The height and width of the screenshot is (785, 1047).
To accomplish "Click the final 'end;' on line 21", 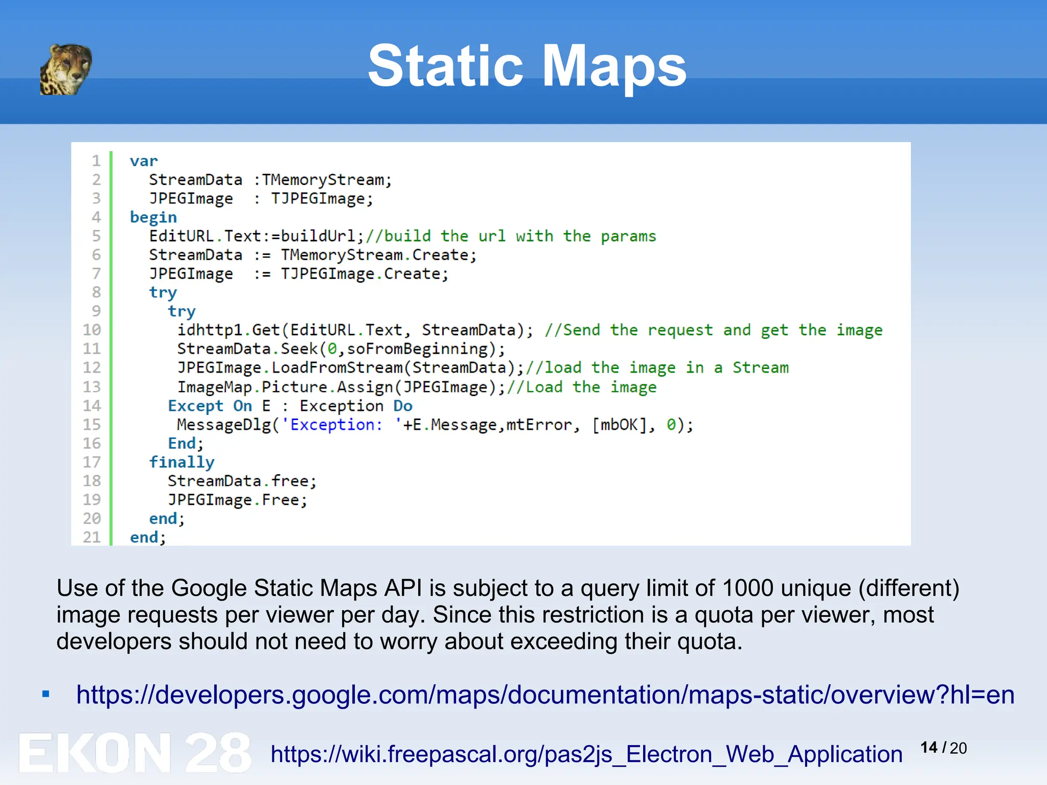I will [x=148, y=537].
